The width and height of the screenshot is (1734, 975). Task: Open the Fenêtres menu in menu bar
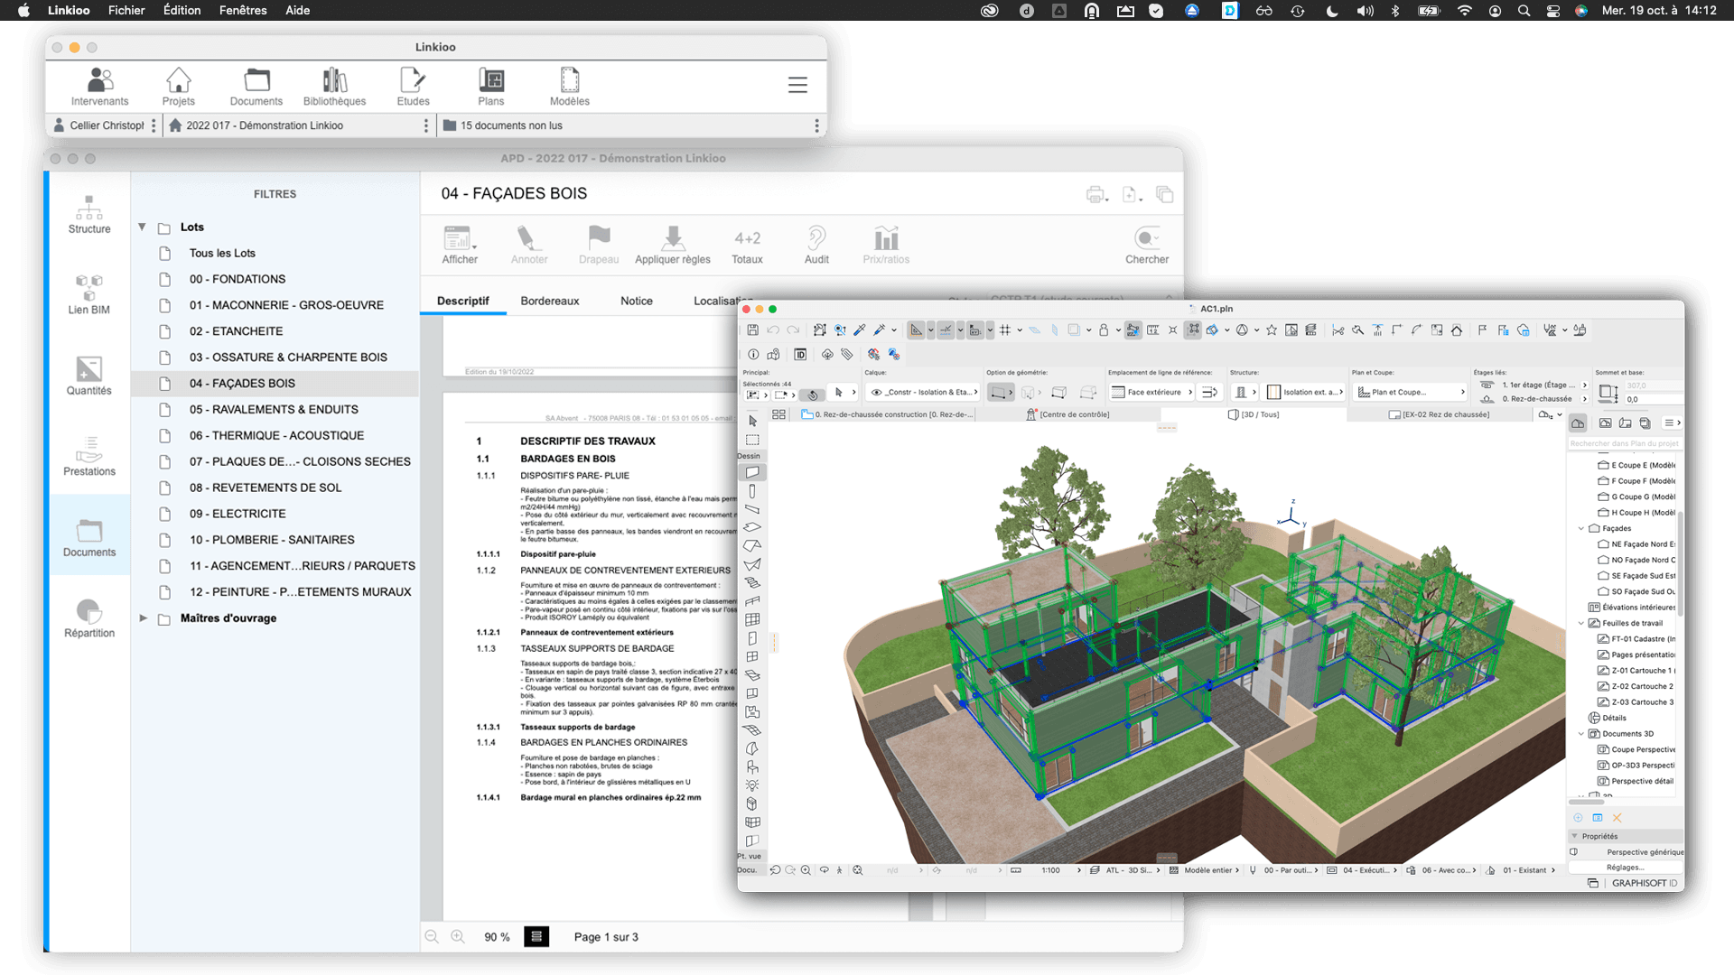[x=242, y=11]
